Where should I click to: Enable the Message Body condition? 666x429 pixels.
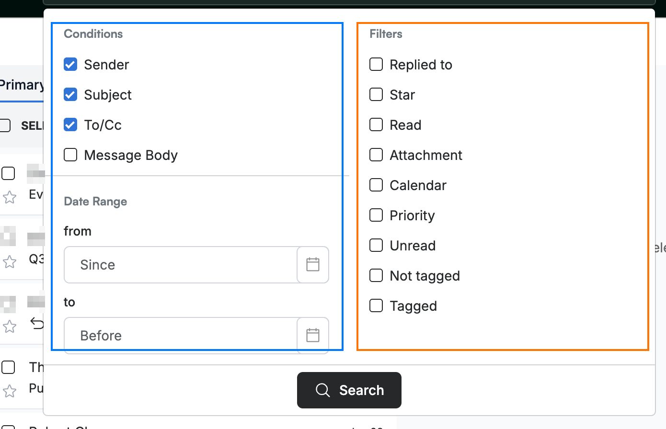tap(70, 155)
